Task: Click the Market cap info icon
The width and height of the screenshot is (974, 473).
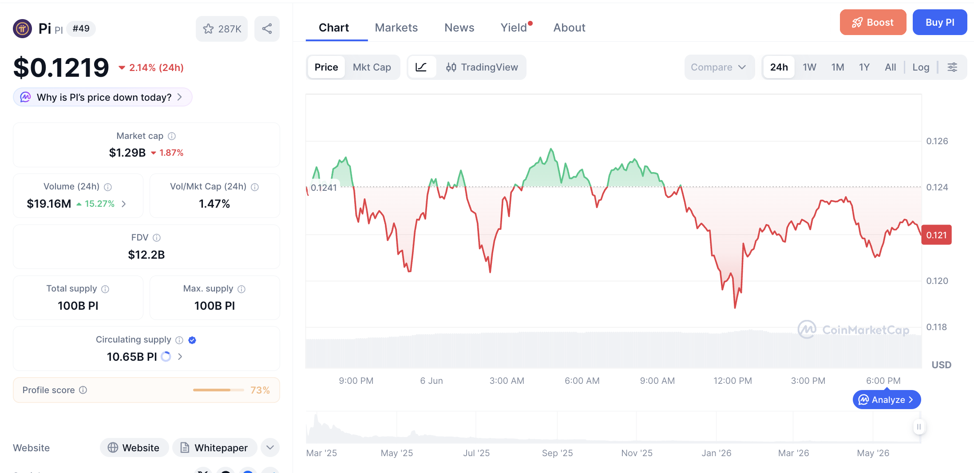Action: 172,136
